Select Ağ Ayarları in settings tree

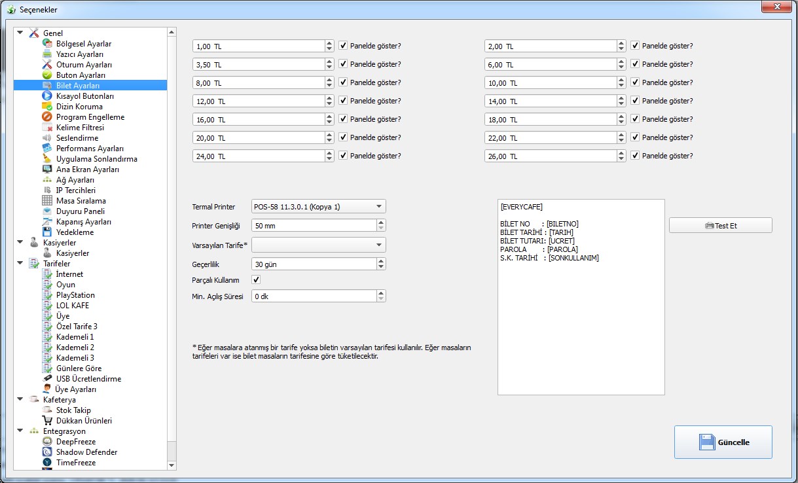tap(75, 180)
